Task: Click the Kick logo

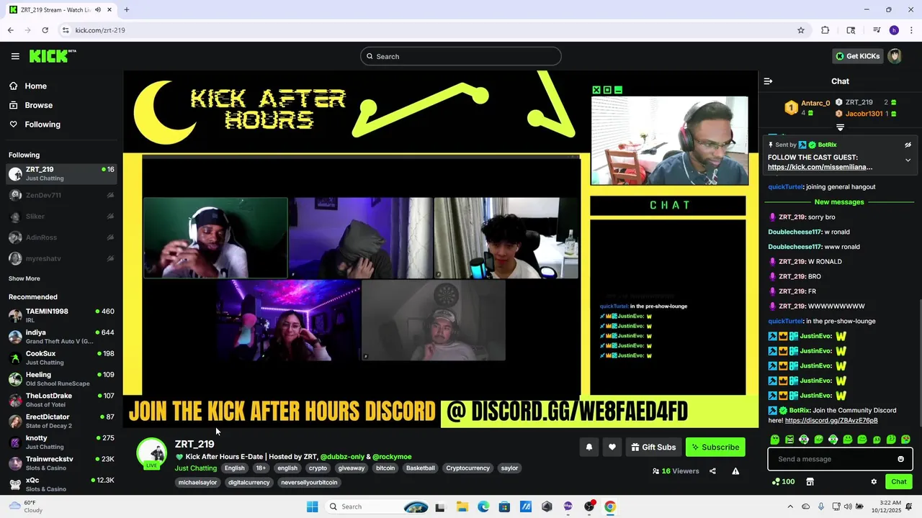Action: [53, 56]
